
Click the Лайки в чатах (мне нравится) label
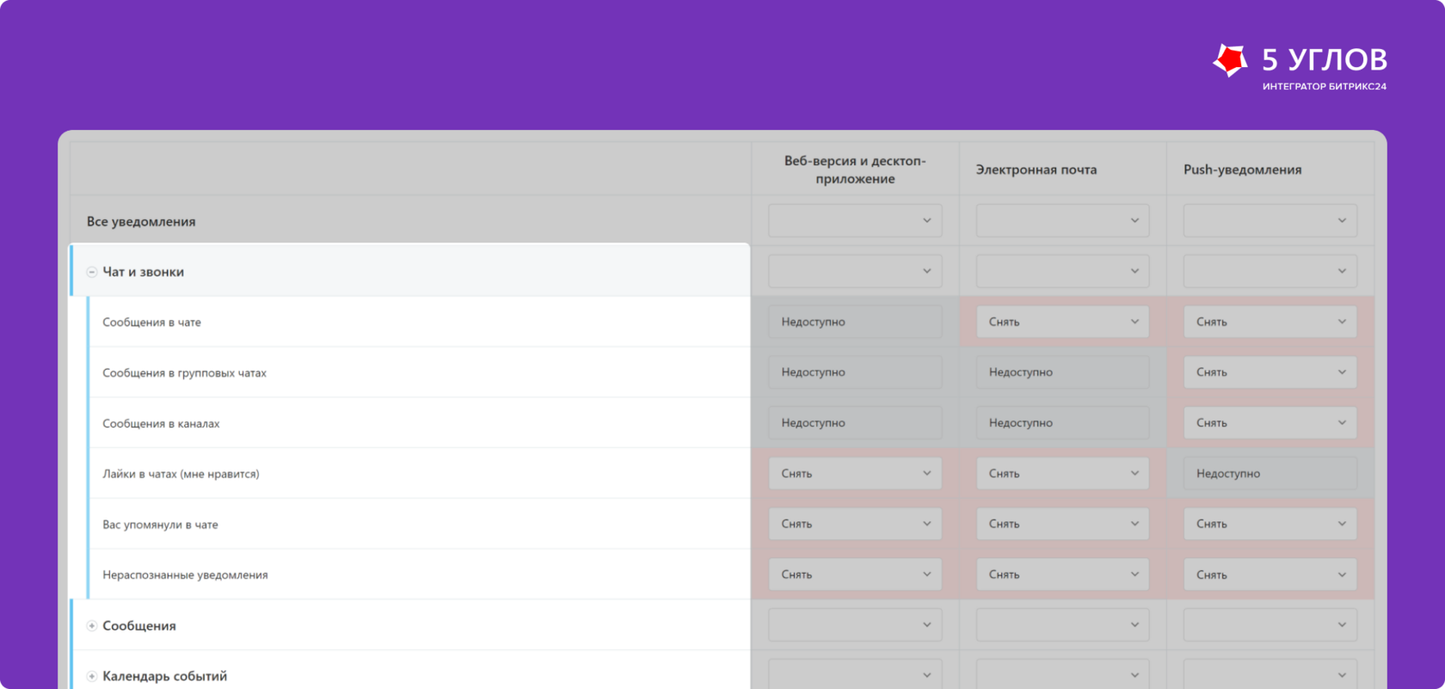click(181, 474)
